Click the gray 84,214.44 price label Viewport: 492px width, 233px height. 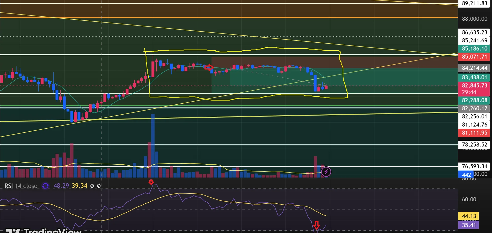click(x=474, y=68)
